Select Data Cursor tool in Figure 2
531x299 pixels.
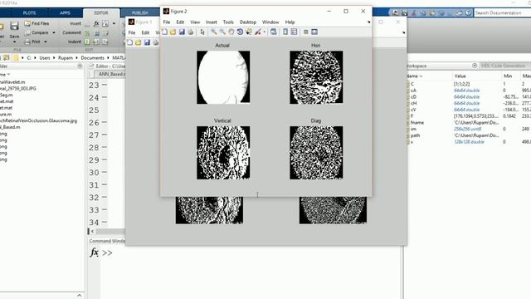pyautogui.click(x=249, y=32)
